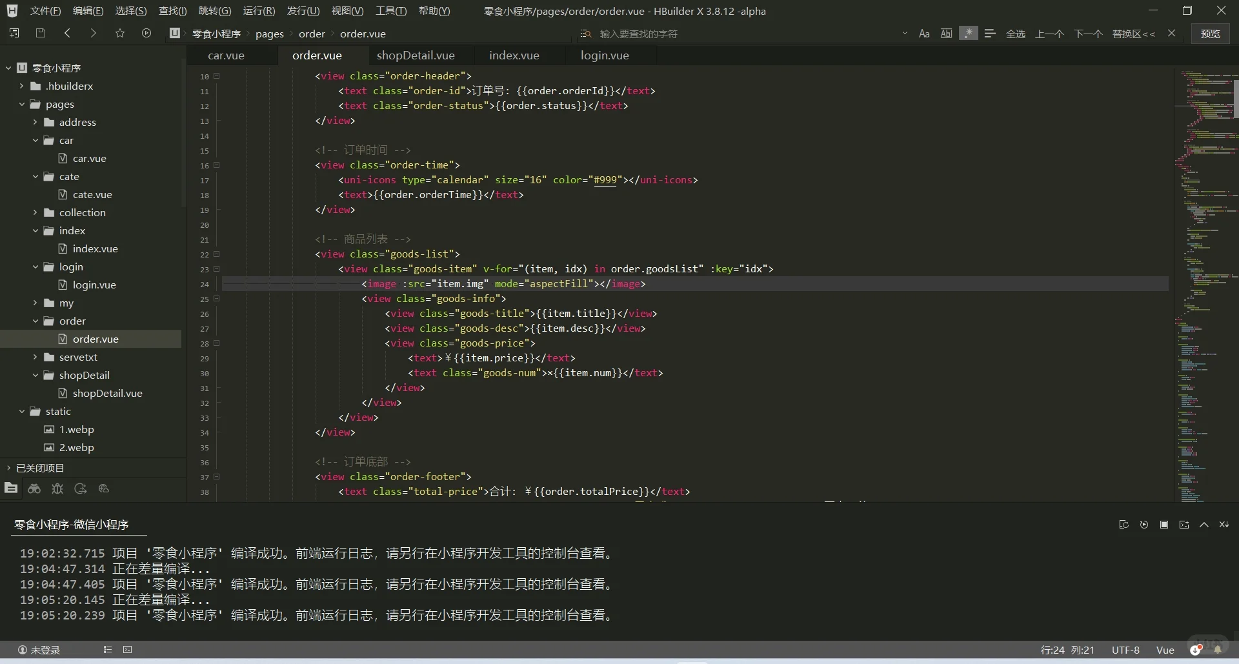Open the 工具(T) menu

click(x=391, y=11)
